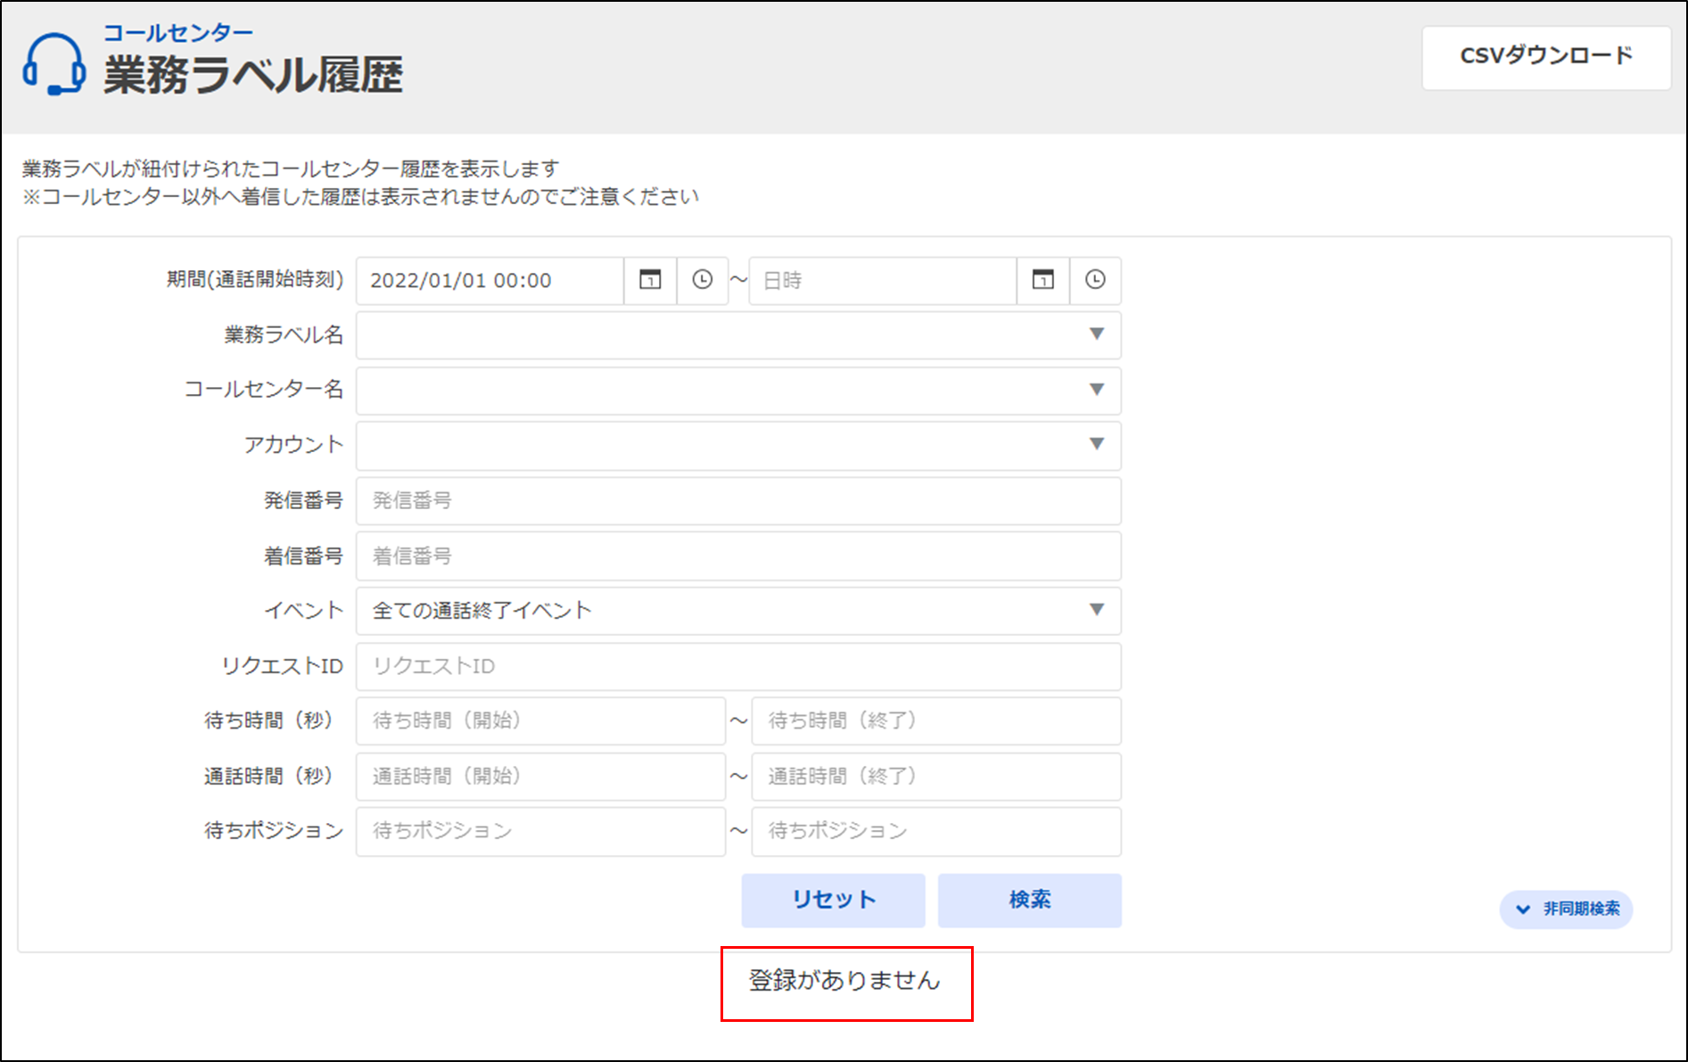Open clock picker for start time

(x=703, y=281)
